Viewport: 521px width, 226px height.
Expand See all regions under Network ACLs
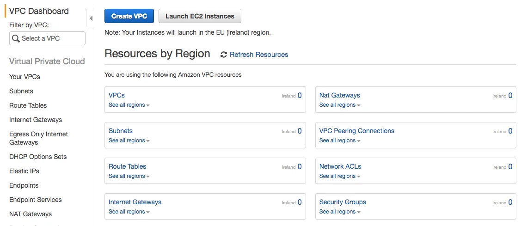click(340, 176)
